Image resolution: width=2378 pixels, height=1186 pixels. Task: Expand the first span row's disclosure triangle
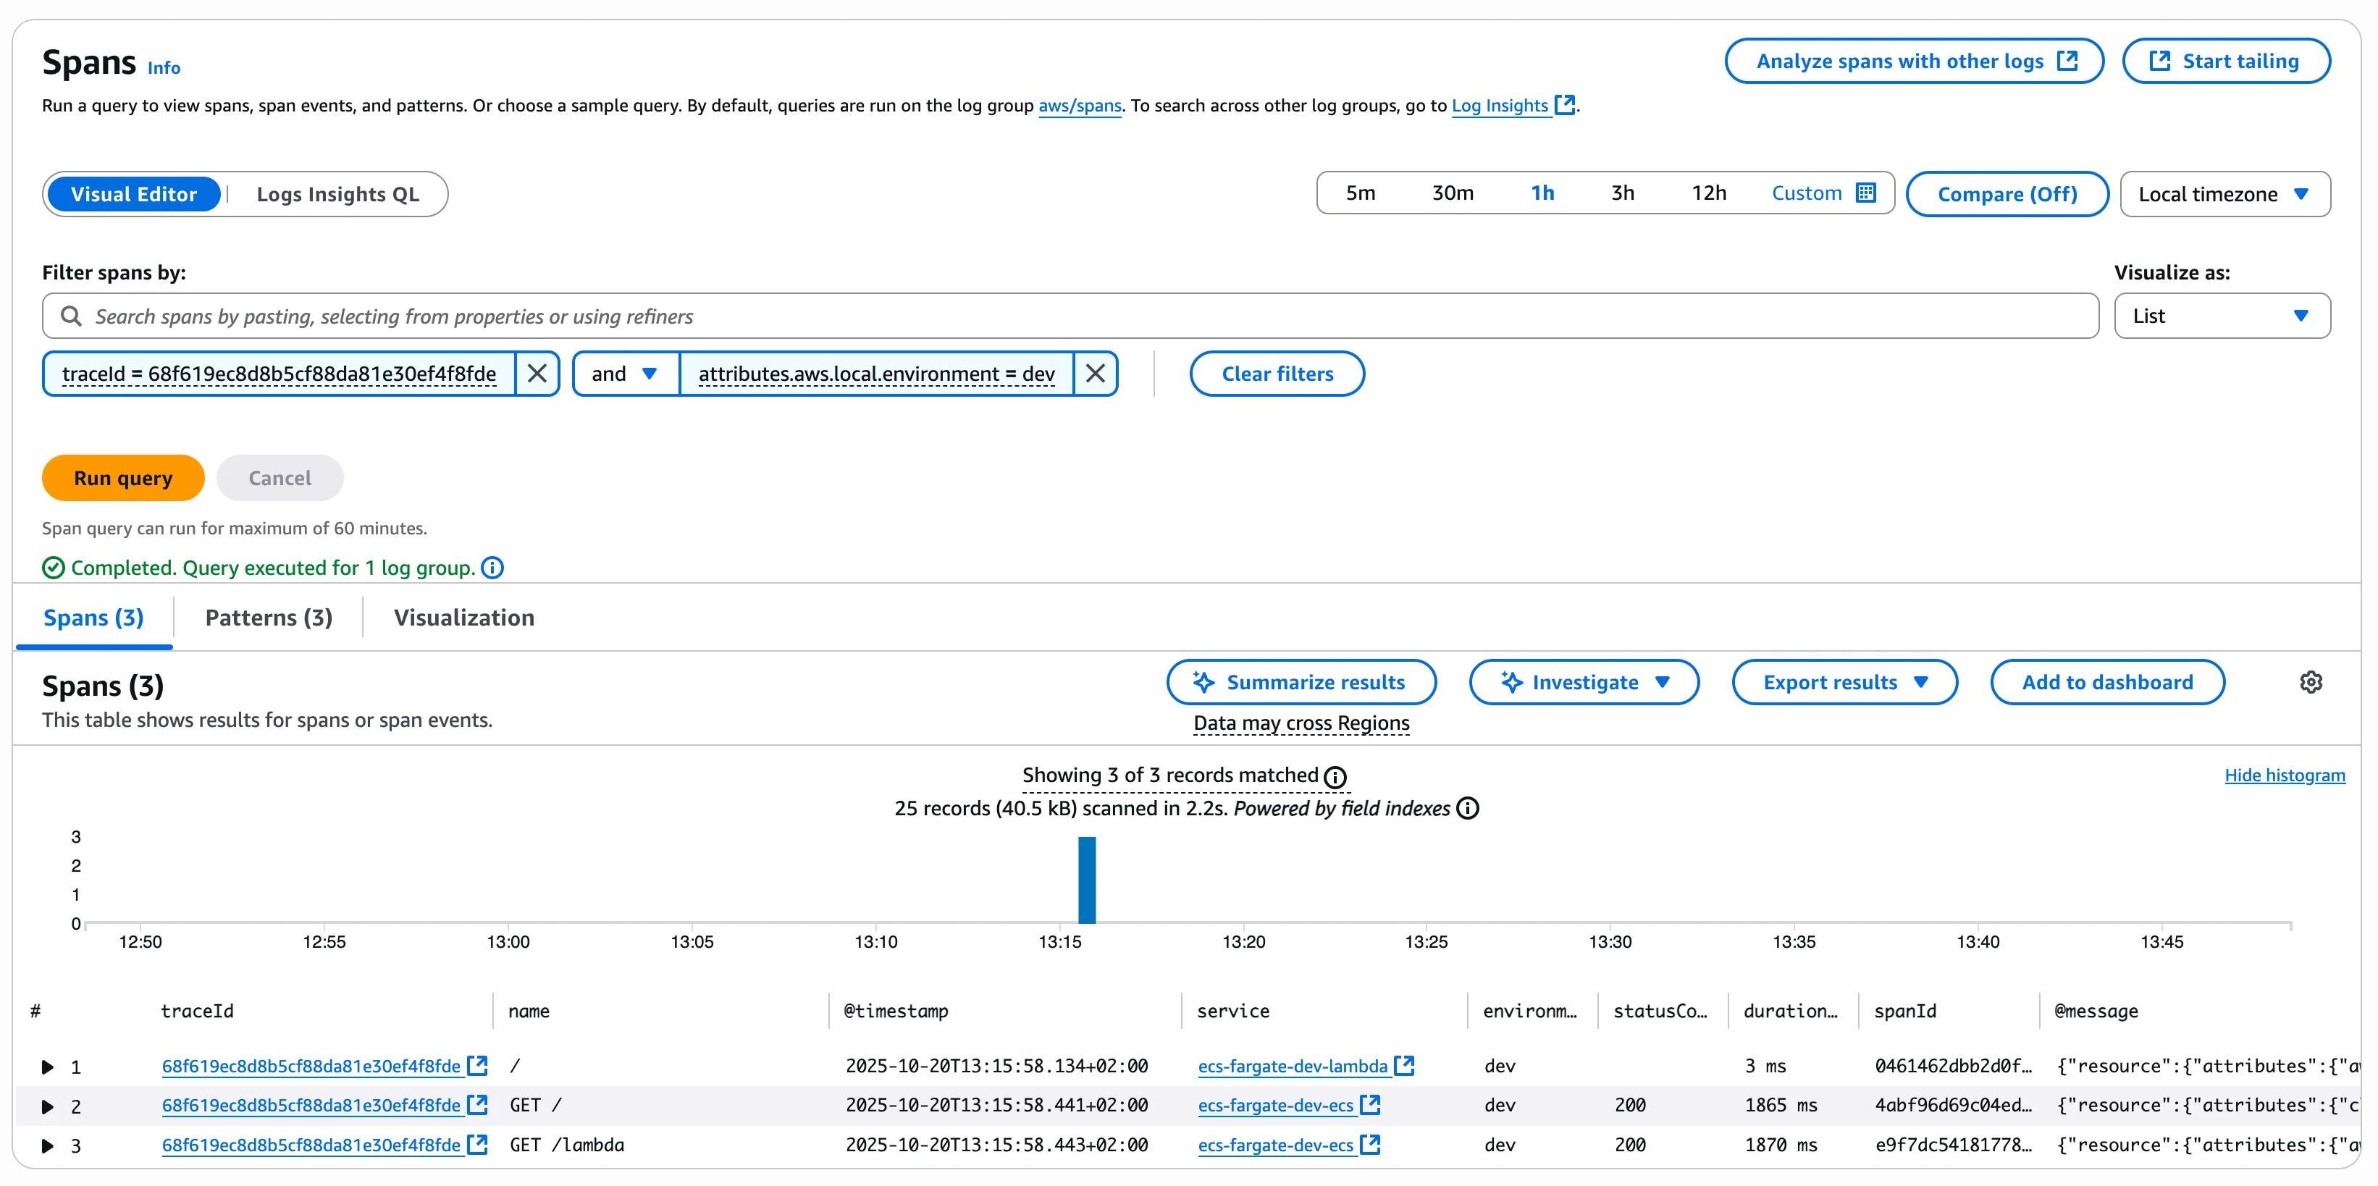click(x=46, y=1067)
